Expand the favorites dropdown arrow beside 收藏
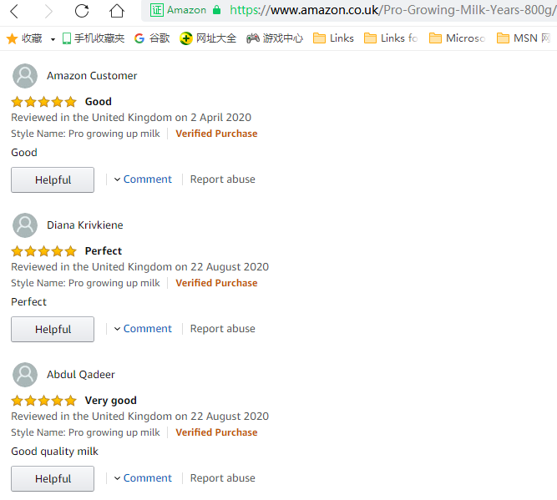 tap(53, 39)
